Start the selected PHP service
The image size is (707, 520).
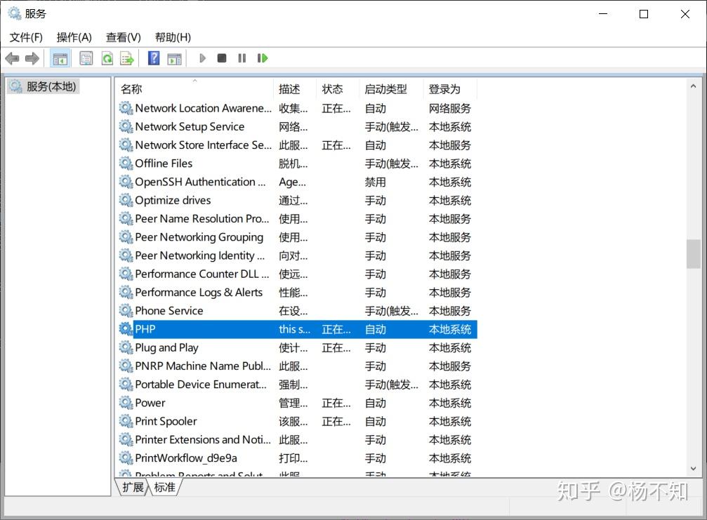[x=202, y=58]
